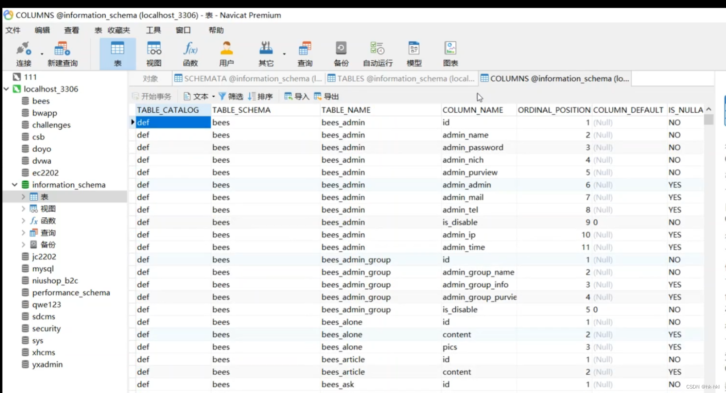Viewport: 726px width, 393px height.
Task: Select the Table (表) toolbar icon
Action: [x=117, y=54]
